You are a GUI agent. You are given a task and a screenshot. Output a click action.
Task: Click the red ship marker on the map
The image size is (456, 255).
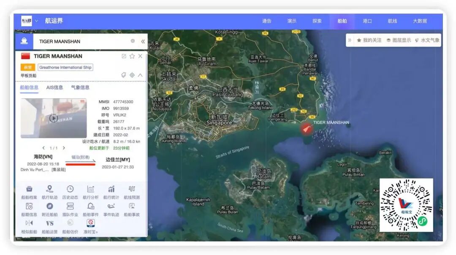[x=306, y=128]
